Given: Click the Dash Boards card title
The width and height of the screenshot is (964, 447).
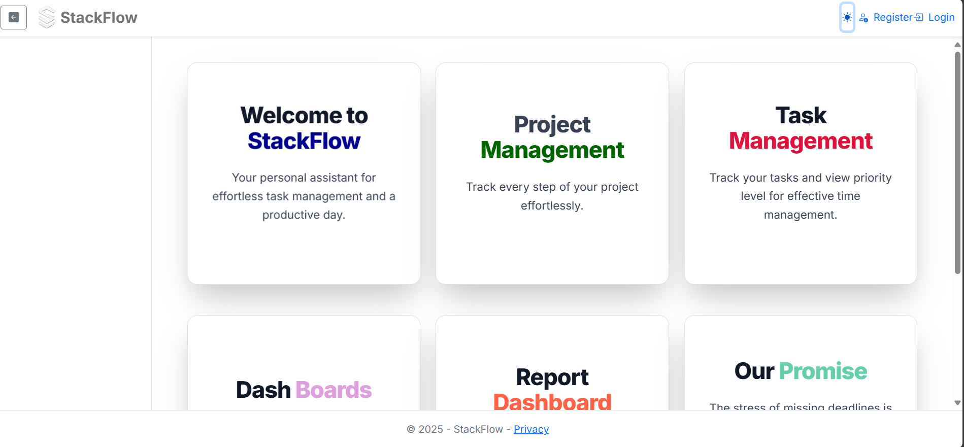Looking at the screenshot, I should click(x=304, y=390).
